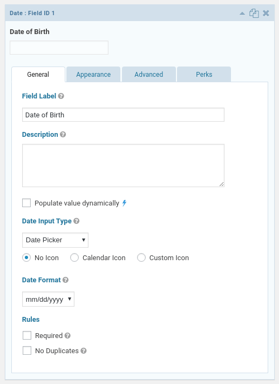Click the merge tag lightning bolt icon
The image size is (279, 384).
coord(124,203)
